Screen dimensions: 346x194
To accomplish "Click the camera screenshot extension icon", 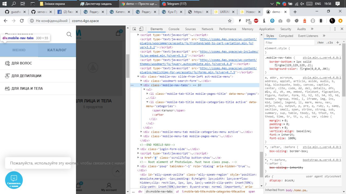I will (x=281, y=21).
